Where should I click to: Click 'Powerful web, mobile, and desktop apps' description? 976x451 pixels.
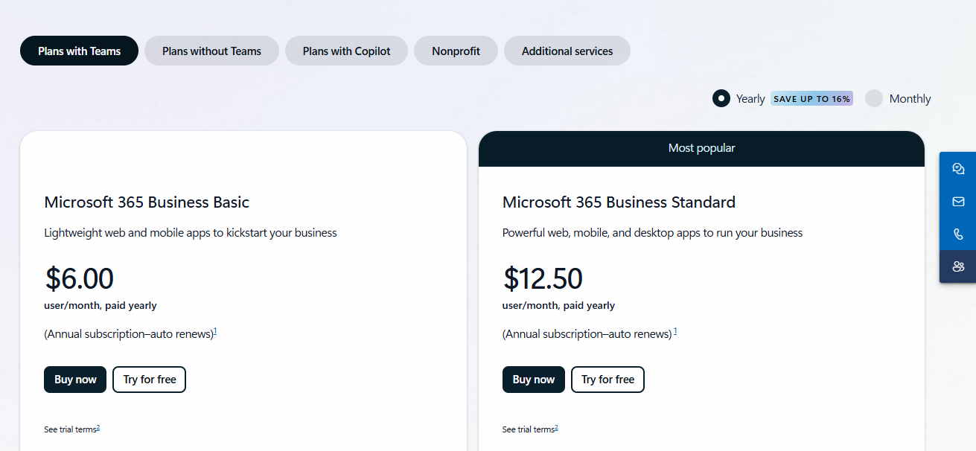[652, 233]
